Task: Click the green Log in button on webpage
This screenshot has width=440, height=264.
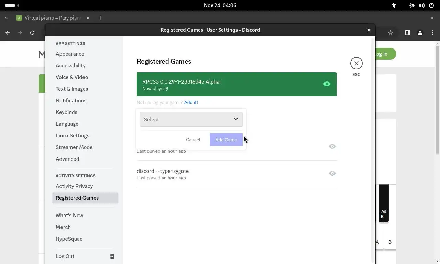Action: point(385,54)
